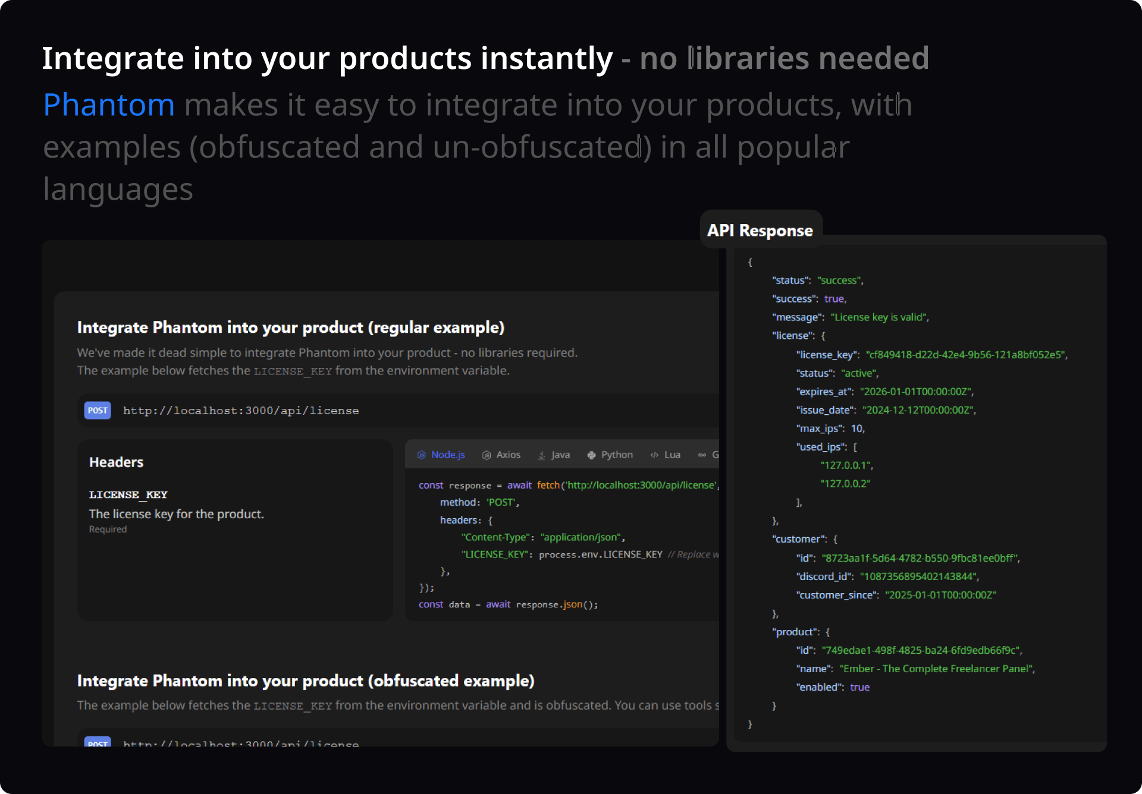
Task: Open the Python code example tab
Action: coord(617,455)
